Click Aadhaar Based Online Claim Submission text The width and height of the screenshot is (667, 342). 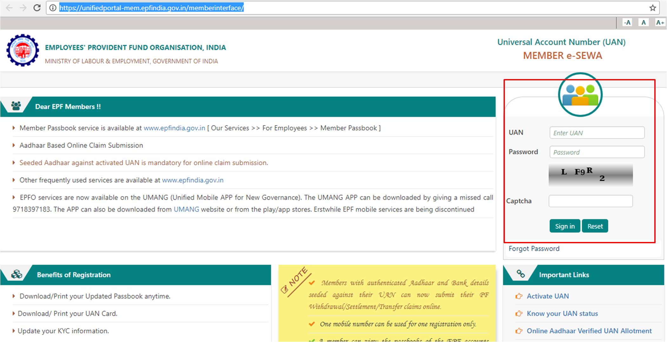tap(81, 145)
